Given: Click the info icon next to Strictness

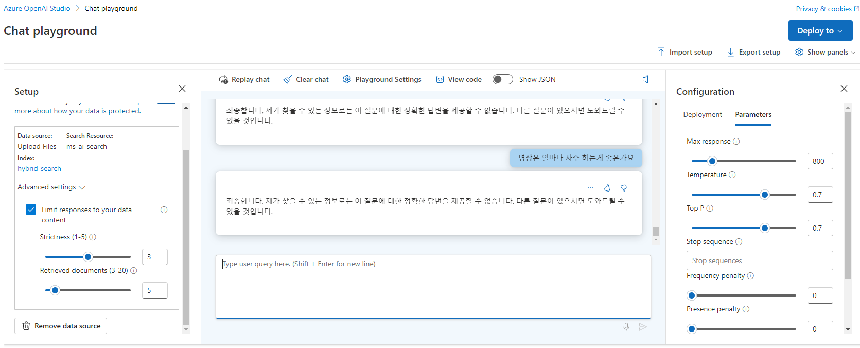Looking at the screenshot, I should [93, 237].
